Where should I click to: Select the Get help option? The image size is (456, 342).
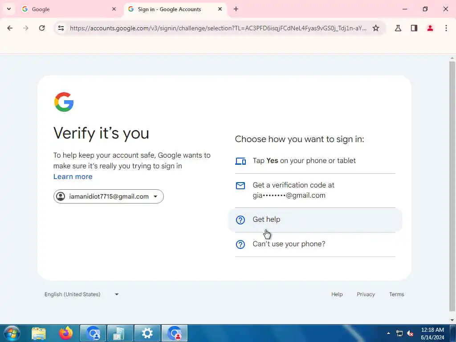click(315, 220)
